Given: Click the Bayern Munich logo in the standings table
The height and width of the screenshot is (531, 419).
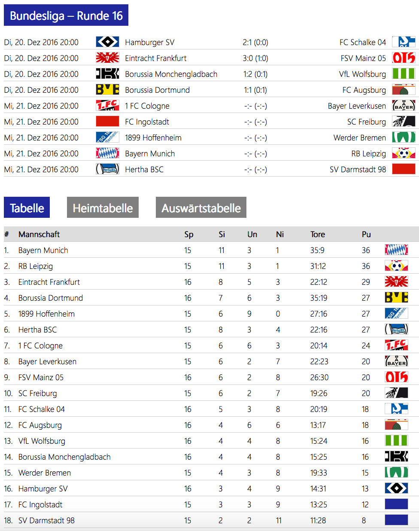Looking at the screenshot, I should click(396, 250).
